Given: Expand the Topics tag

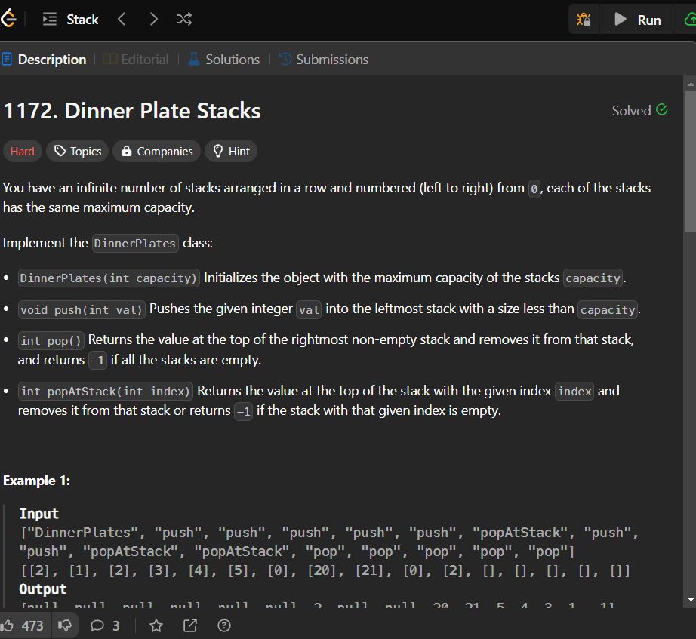Looking at the screenshot, I should tap(77, 152).
